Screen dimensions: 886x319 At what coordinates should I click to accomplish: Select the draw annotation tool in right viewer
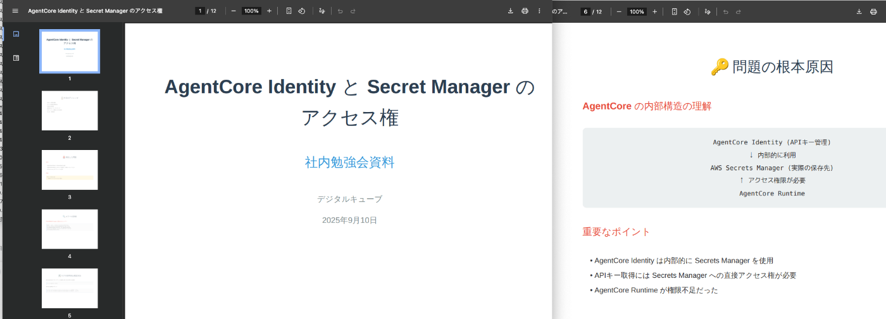point(708,11)
